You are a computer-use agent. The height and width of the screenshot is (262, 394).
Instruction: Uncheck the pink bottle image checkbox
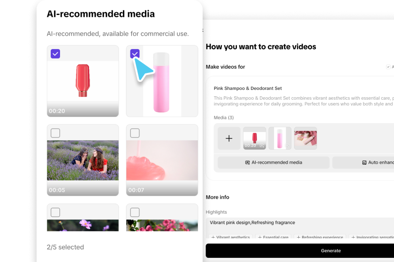[135, 54]
